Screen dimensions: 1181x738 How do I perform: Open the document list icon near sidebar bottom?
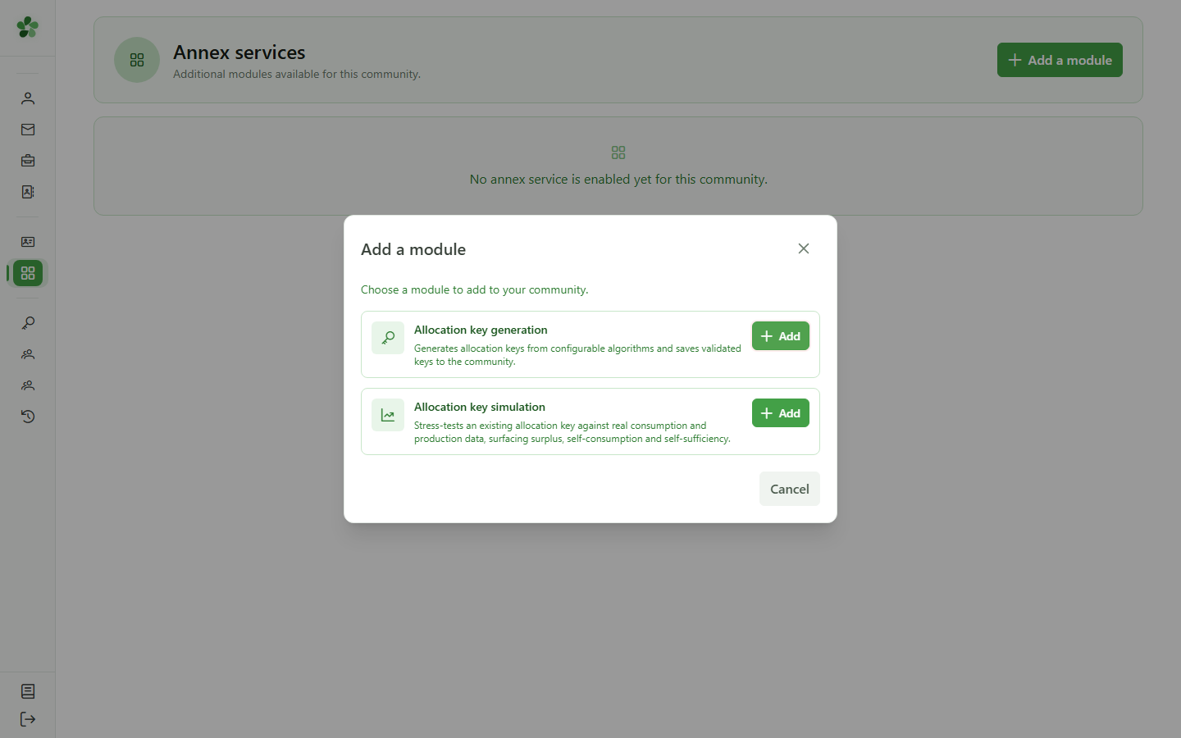point(28,691)
